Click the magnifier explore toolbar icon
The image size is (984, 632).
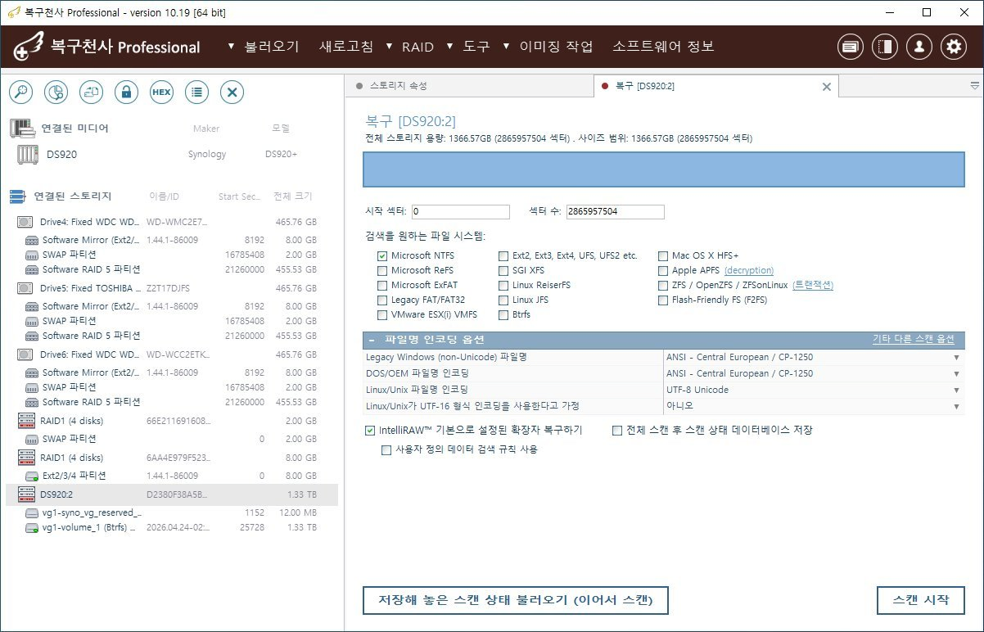pos(20,93)
